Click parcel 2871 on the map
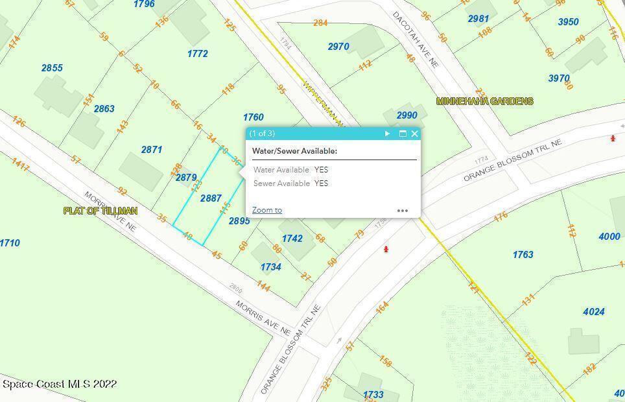The image size is (625, 402). (x=151, y=150)
